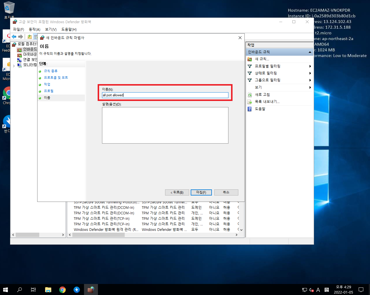Click the muted volume tray icon

point(311,290)
